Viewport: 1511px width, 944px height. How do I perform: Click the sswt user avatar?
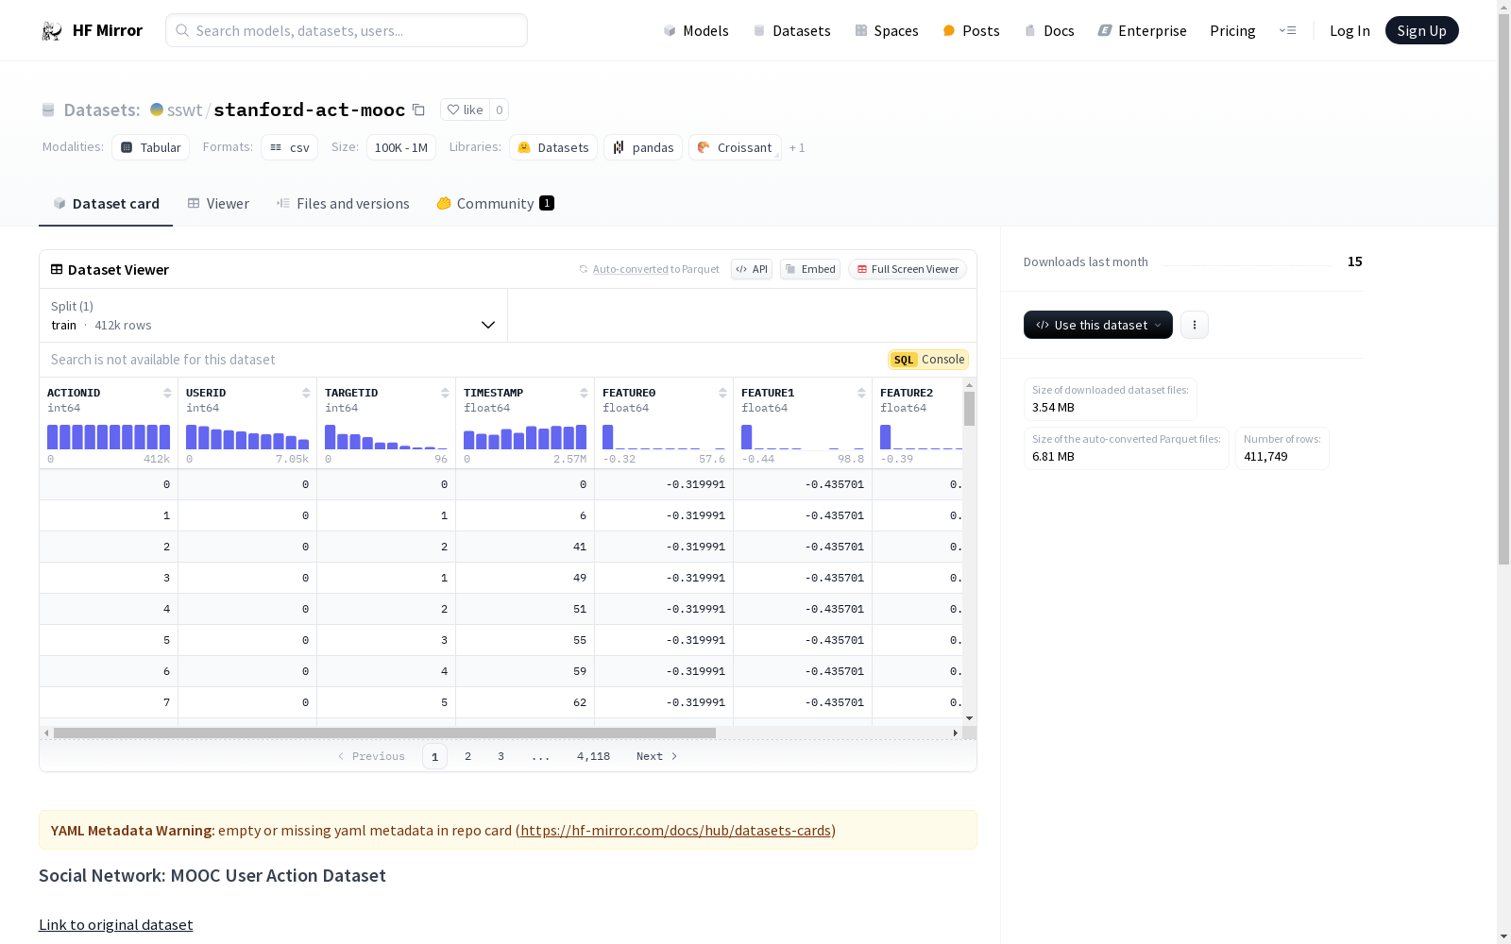click(157, 110)
